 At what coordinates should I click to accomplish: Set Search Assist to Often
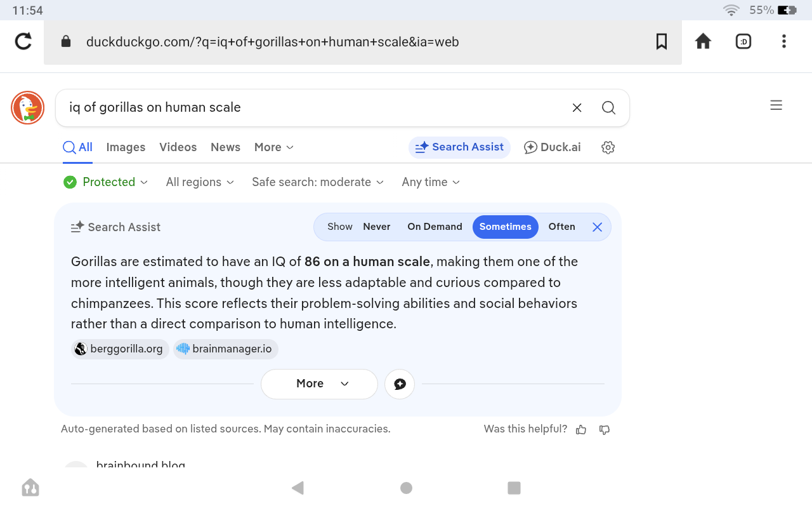(561, 227)
